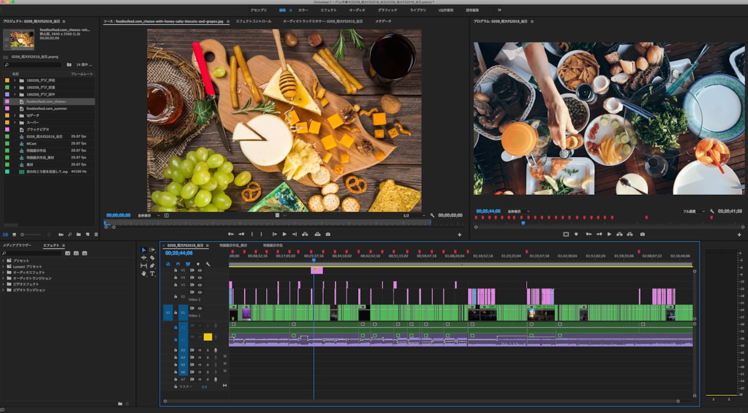Open Program monitor settings wrench
748x413 pixels.
pos(712,211)
